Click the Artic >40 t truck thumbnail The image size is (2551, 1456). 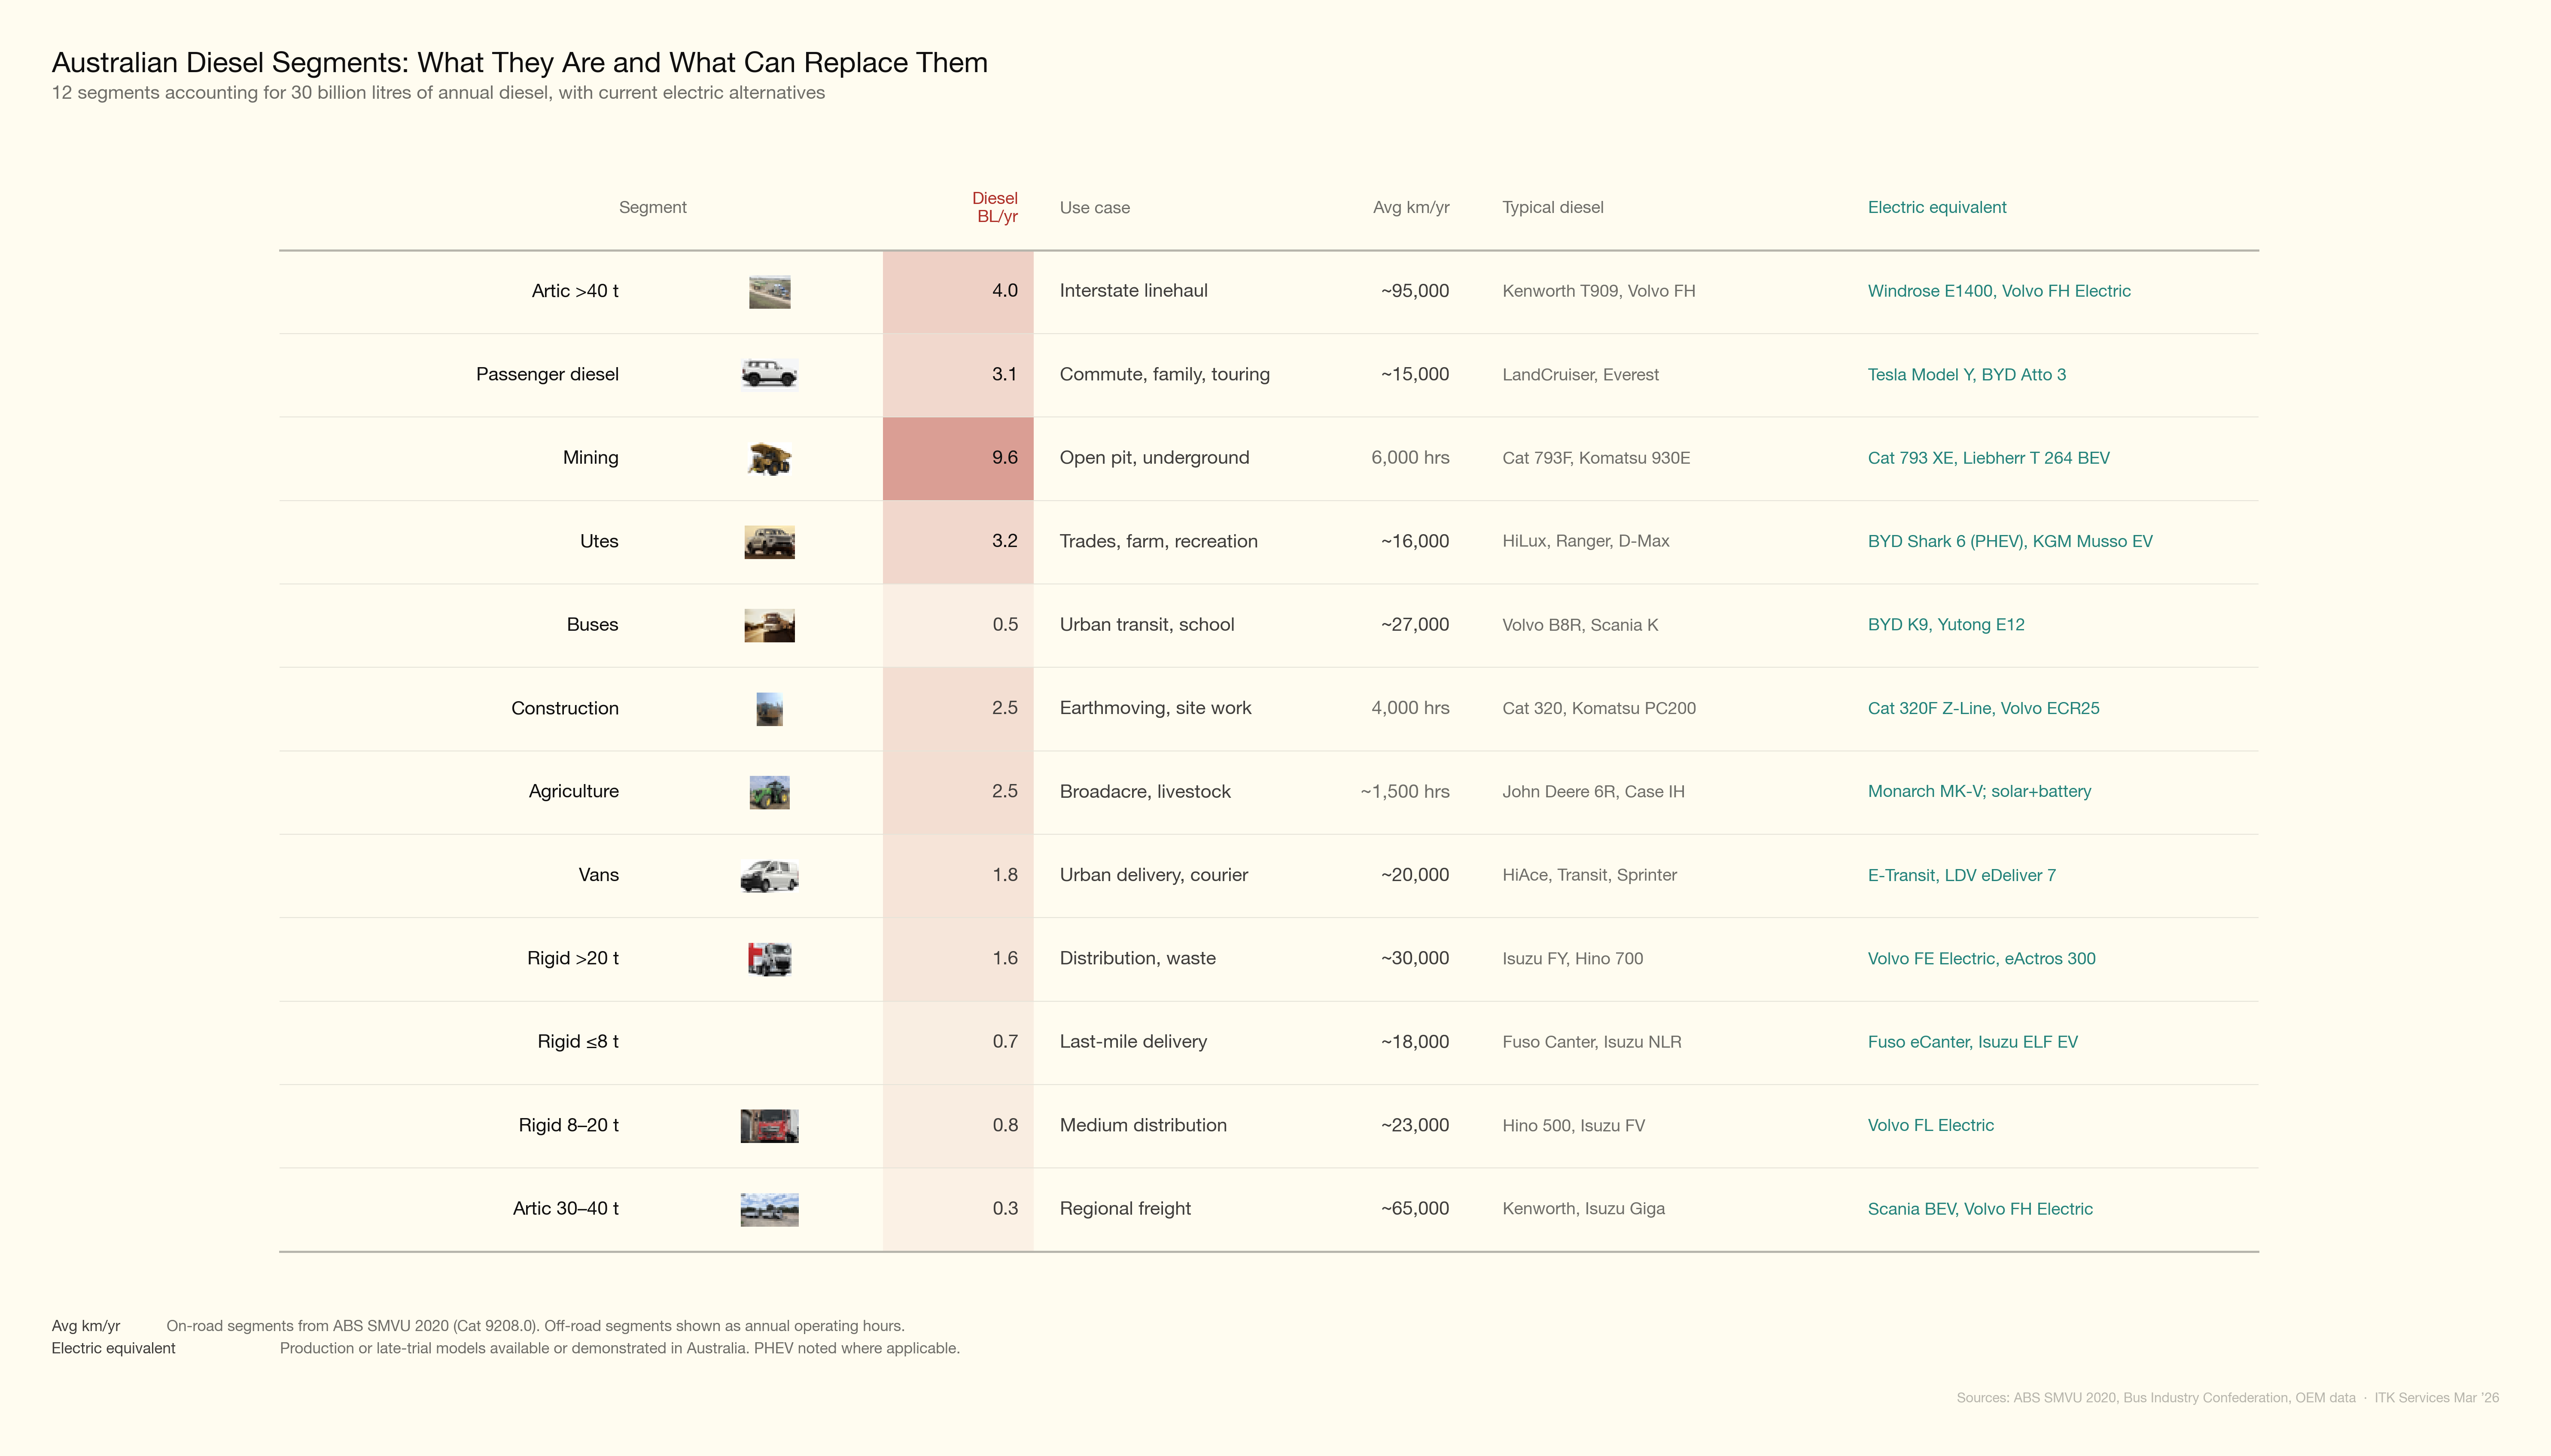tap(769, 292)
